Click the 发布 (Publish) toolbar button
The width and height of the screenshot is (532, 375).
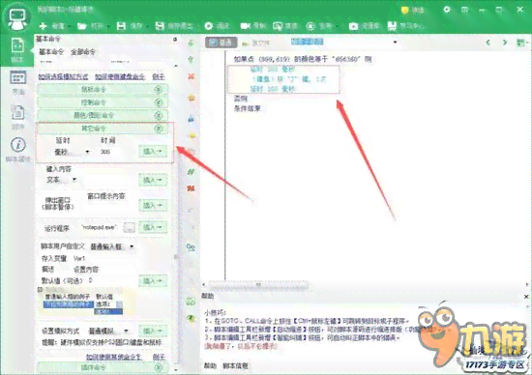pos(319,26)
